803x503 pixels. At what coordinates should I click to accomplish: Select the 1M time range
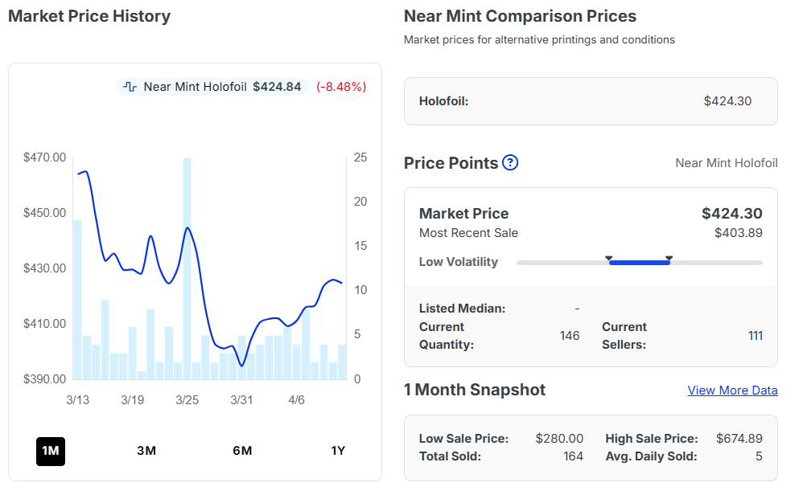point(51,451)
